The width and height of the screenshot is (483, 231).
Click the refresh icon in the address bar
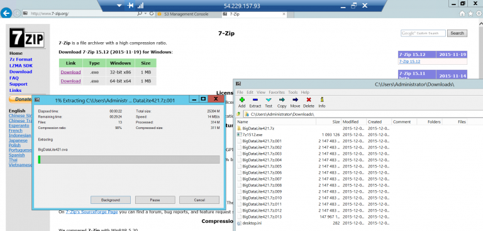click(x=151, y=14)
